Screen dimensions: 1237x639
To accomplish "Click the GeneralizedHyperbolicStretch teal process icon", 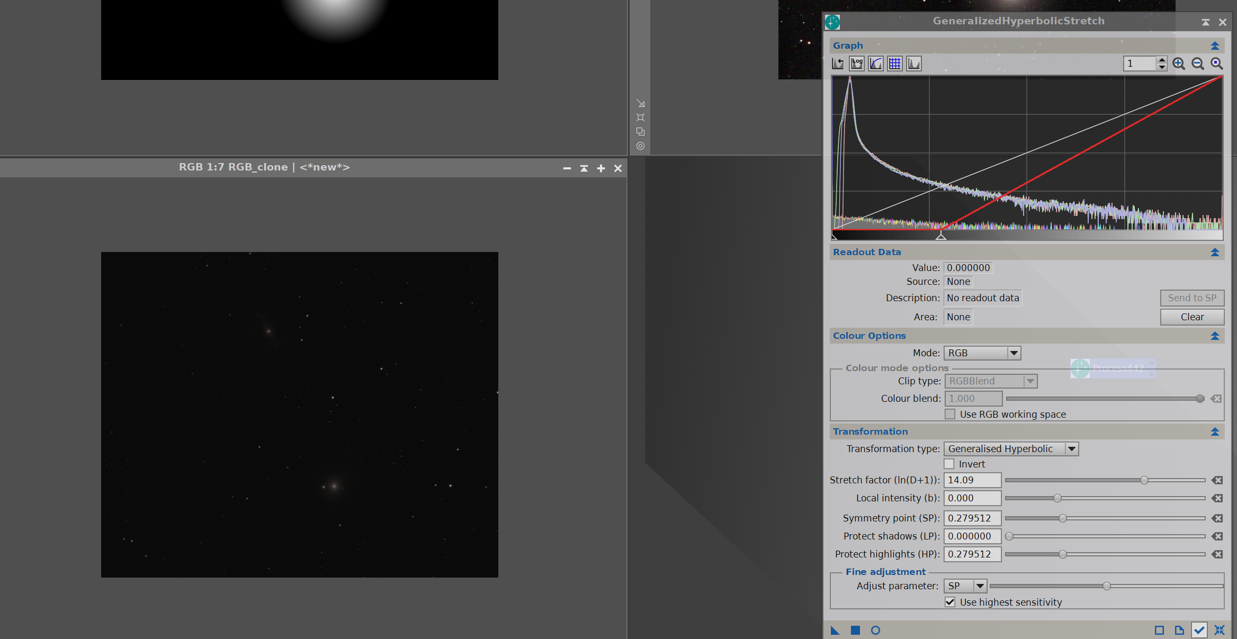I will [x=832, y=22].
